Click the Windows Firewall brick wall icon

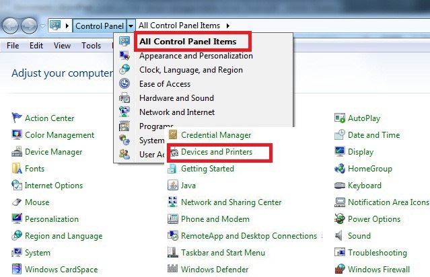pyautogui.click(x=340, y=269)
